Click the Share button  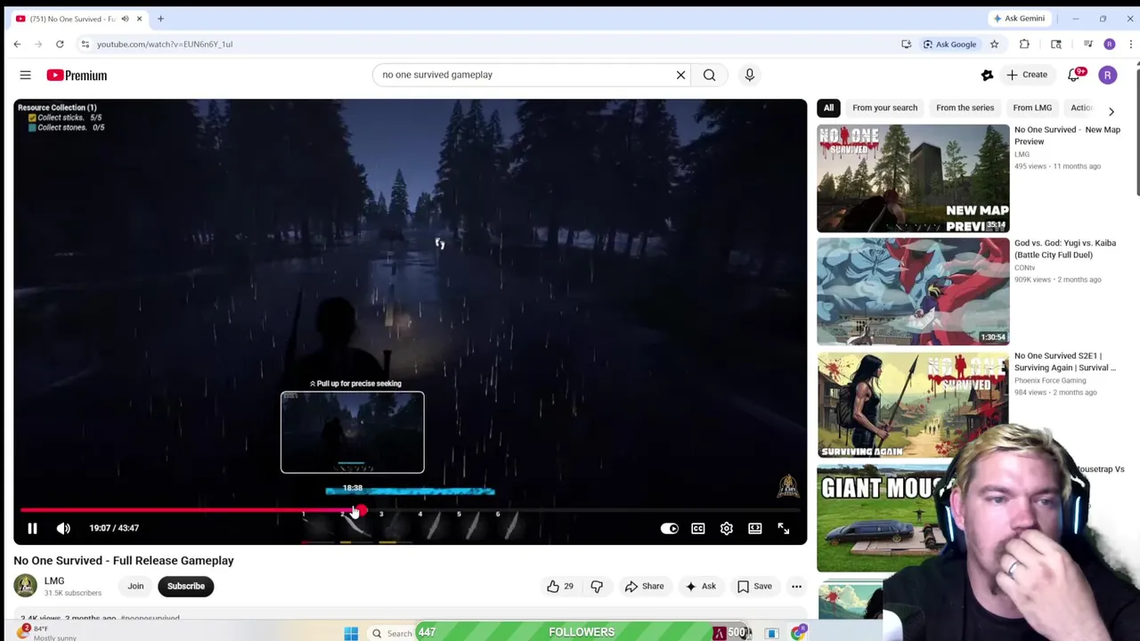pyautogui.click(x=644, y=586)
